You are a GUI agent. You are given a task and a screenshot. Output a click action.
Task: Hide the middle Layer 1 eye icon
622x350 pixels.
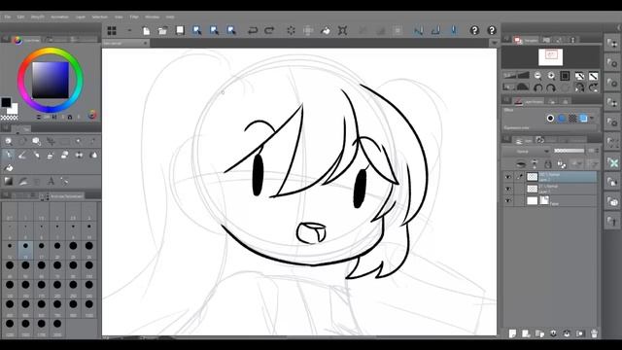tap(508, 189)
